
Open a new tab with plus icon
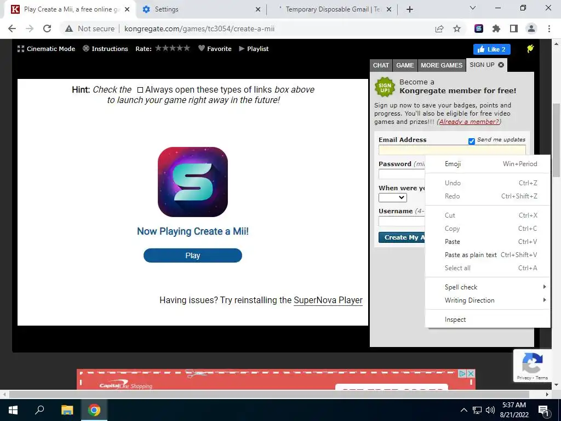pos(410,9)
